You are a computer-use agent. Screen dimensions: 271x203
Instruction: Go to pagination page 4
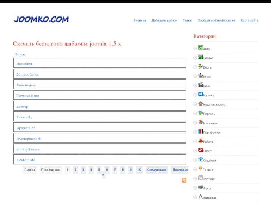(x=91, y=170)
